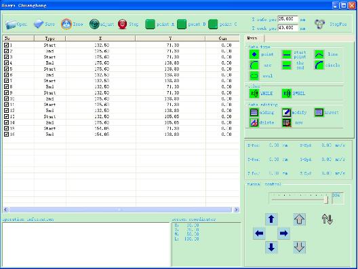
Task: Toggle the checkbox on row 16
Action: pos(6,134)
